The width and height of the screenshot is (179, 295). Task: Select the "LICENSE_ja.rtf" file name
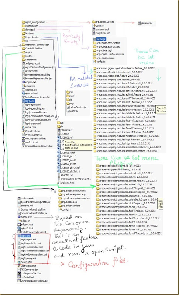[x=68, y=156]
